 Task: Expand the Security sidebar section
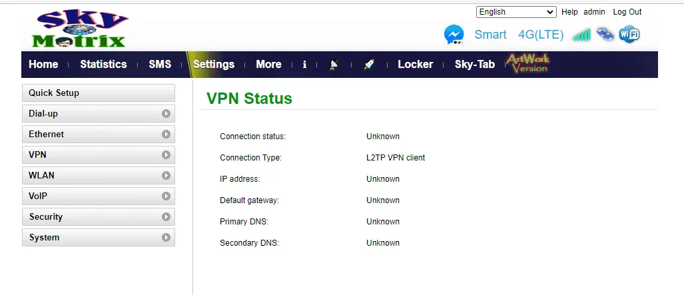pos(99,217)
